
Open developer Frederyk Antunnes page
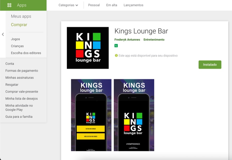127,40
